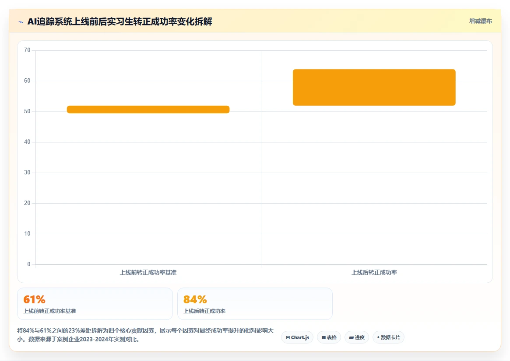Click the 数据卡片 chip sparkle icon
Viewport: 510px width, 361px height.
coord(378,337)
